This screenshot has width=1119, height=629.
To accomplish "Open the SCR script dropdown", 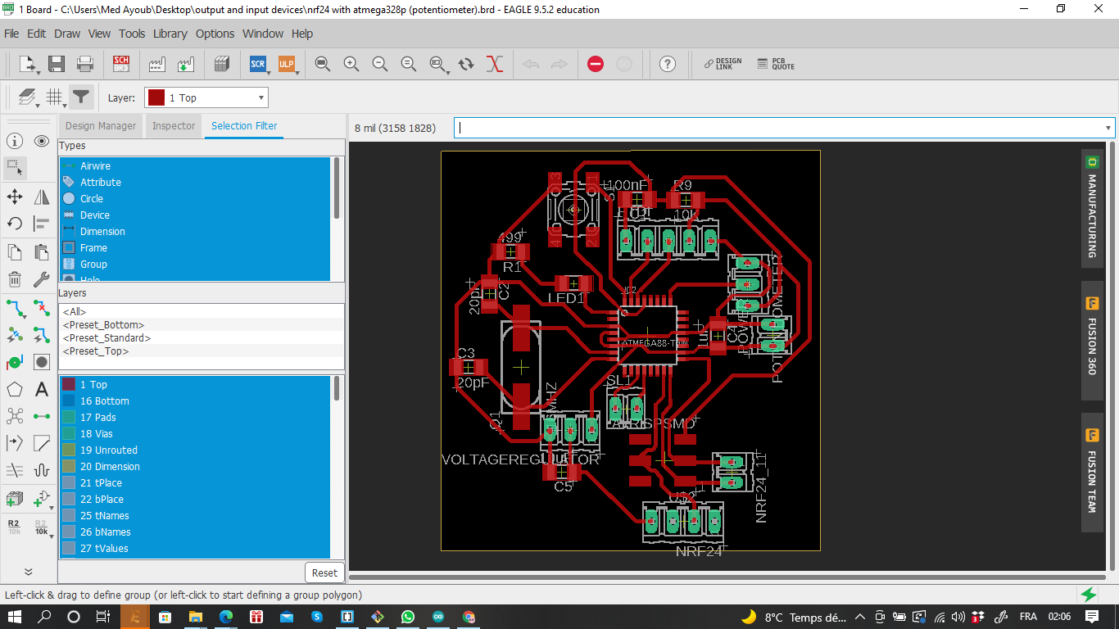I will point(268,72).
